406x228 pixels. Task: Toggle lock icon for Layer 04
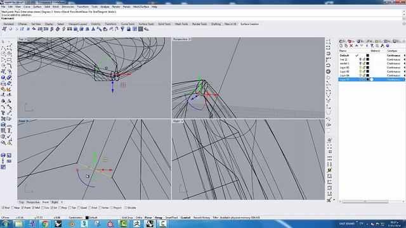pos(363,75)
